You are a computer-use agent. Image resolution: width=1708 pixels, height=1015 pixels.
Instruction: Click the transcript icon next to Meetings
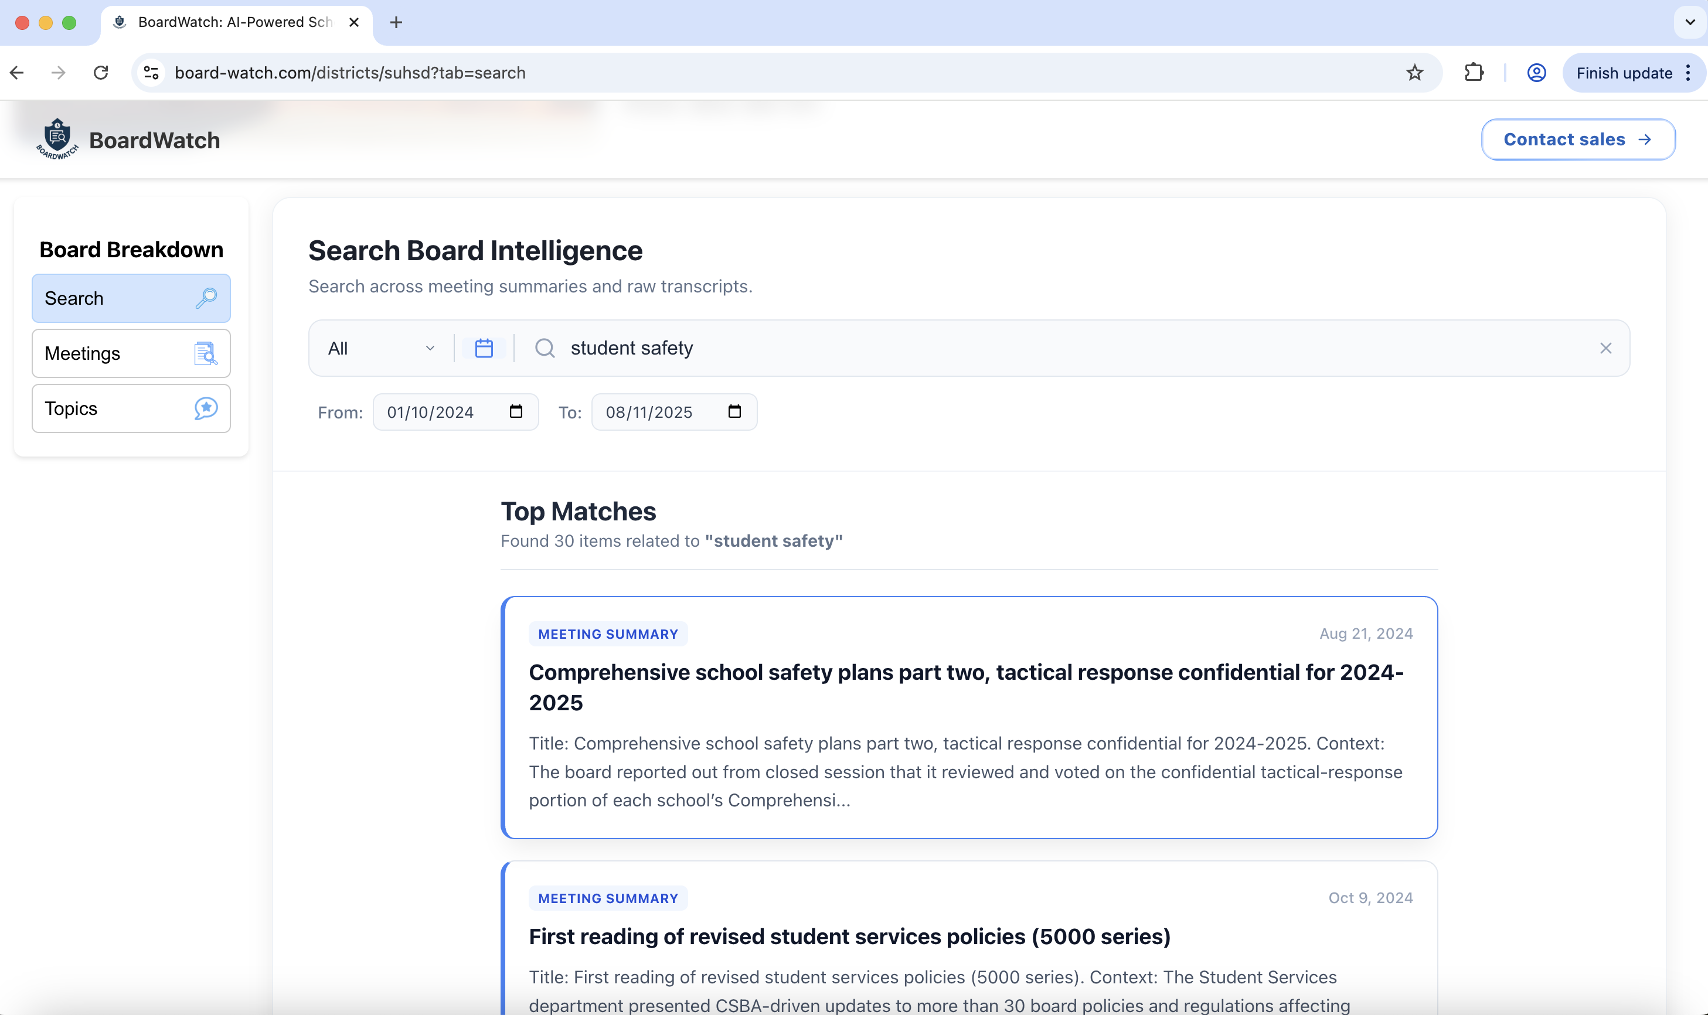point(206,353)
